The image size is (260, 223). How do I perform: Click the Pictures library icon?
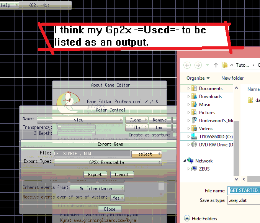[194, 112]
